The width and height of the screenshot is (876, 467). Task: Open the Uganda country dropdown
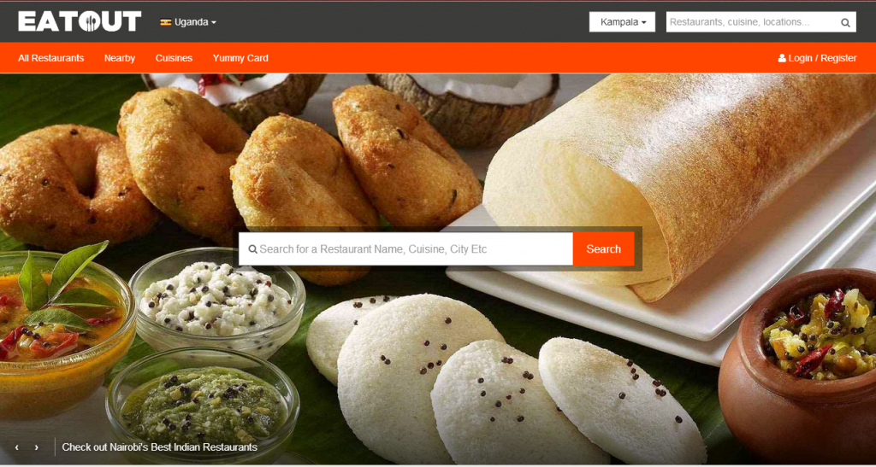coord(188,22)
